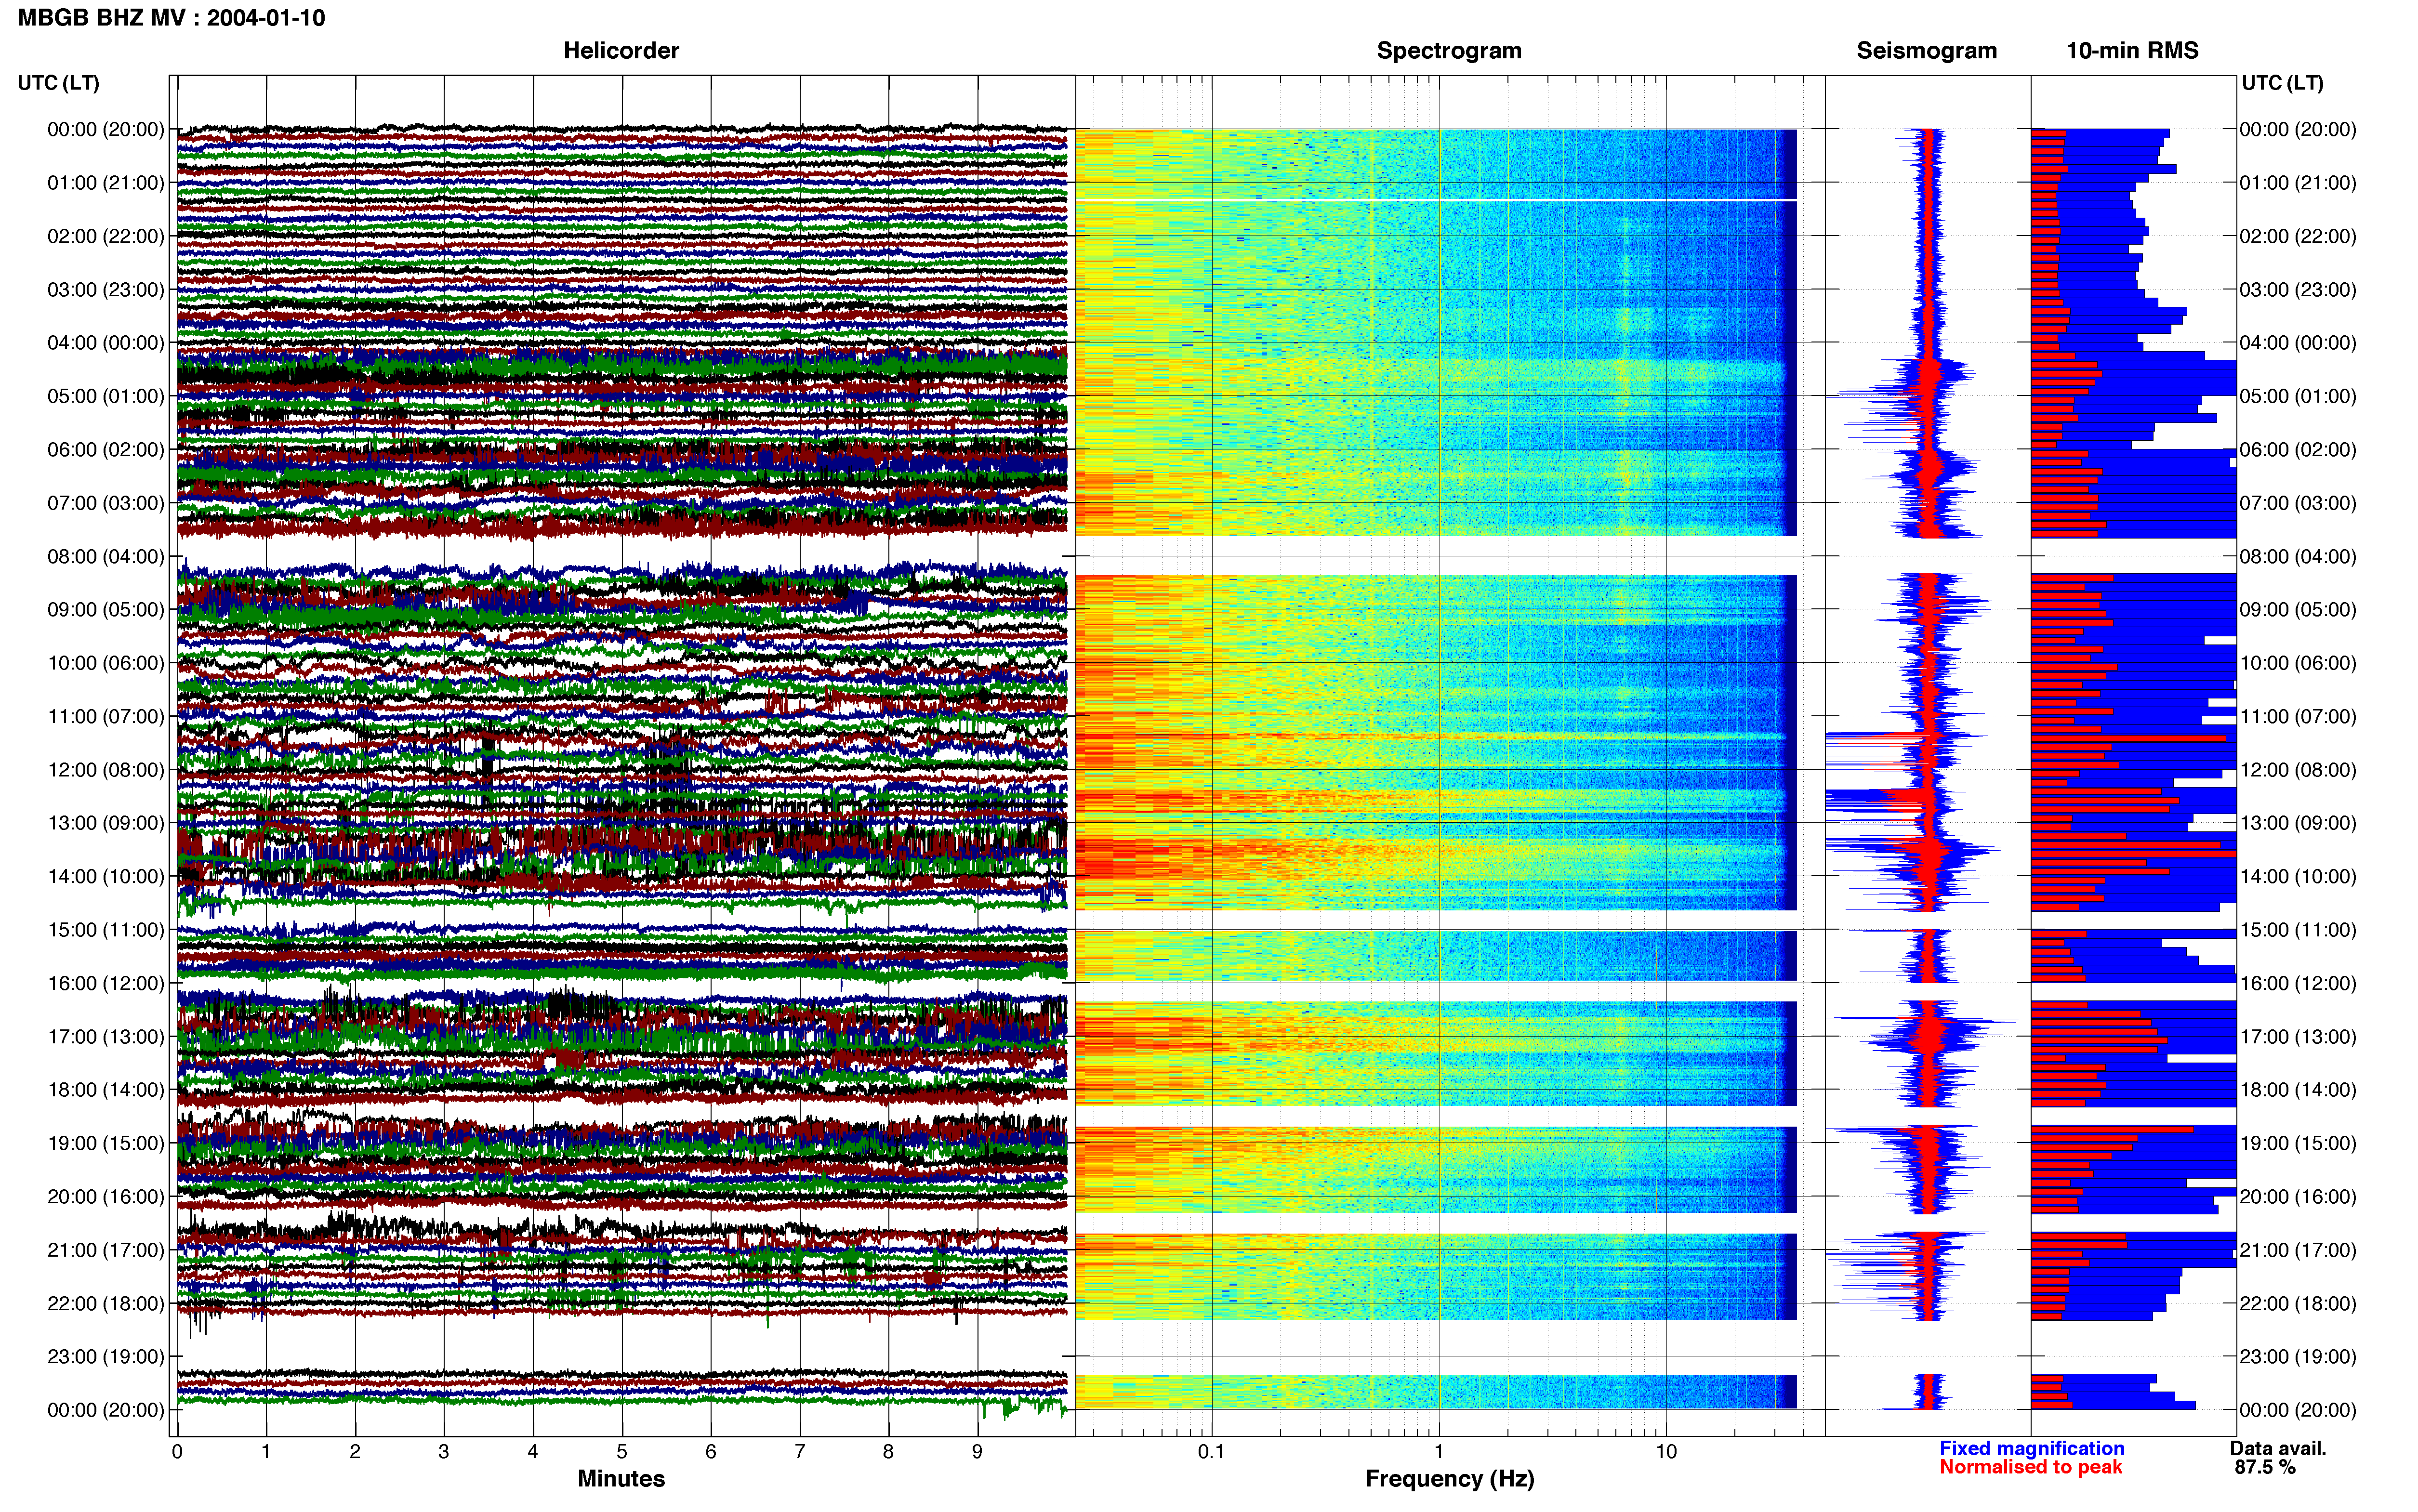
Task: Click the 'Data avail.' label
Action: (2278, 1448)
